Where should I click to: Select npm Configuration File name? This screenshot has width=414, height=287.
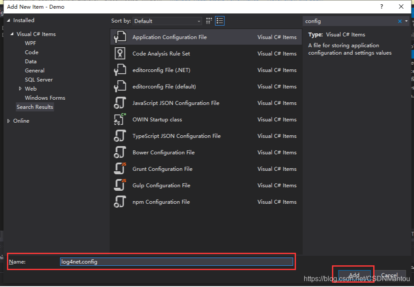[x=161, y=202]
